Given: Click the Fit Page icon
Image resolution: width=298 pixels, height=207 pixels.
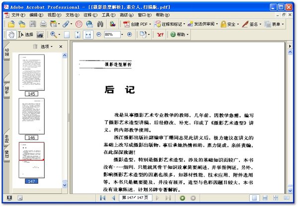Looking at the screenshot, I should point(77,35).
